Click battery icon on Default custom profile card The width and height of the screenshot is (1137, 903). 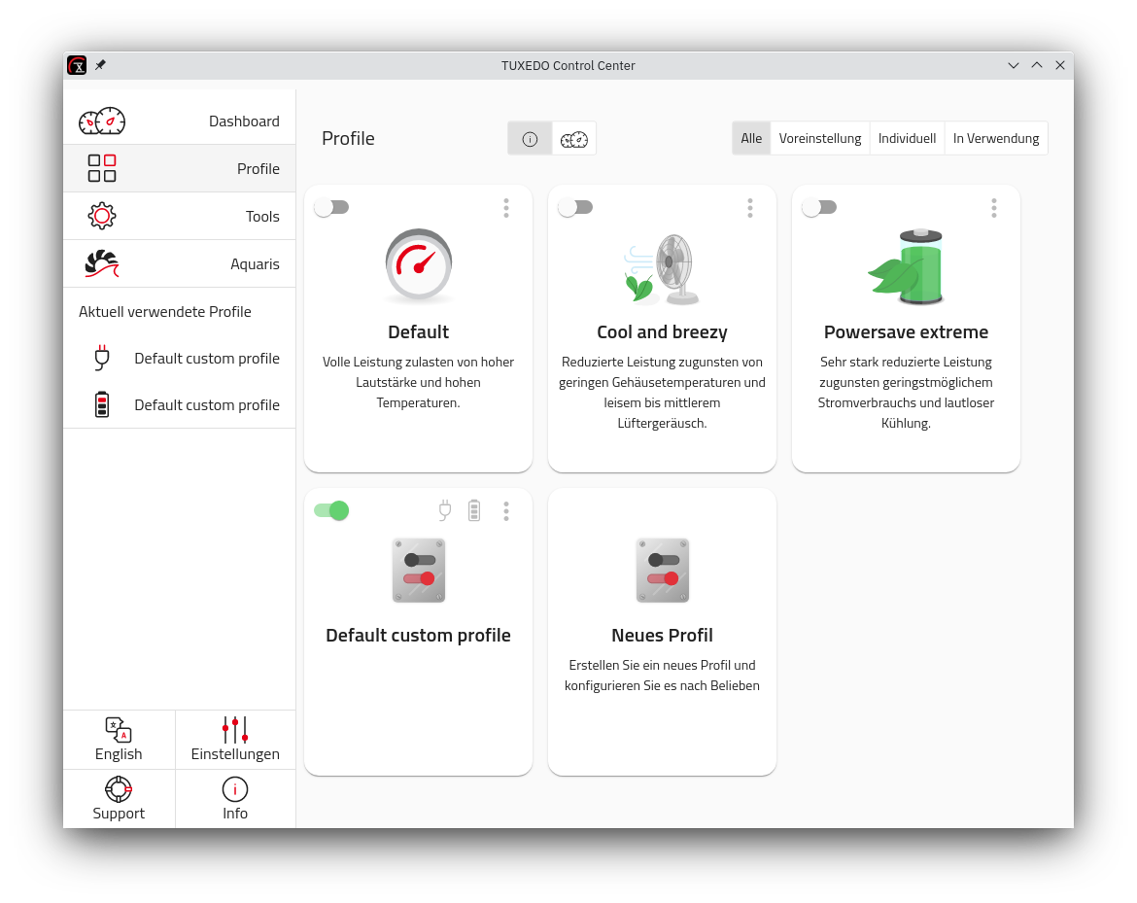474,510
